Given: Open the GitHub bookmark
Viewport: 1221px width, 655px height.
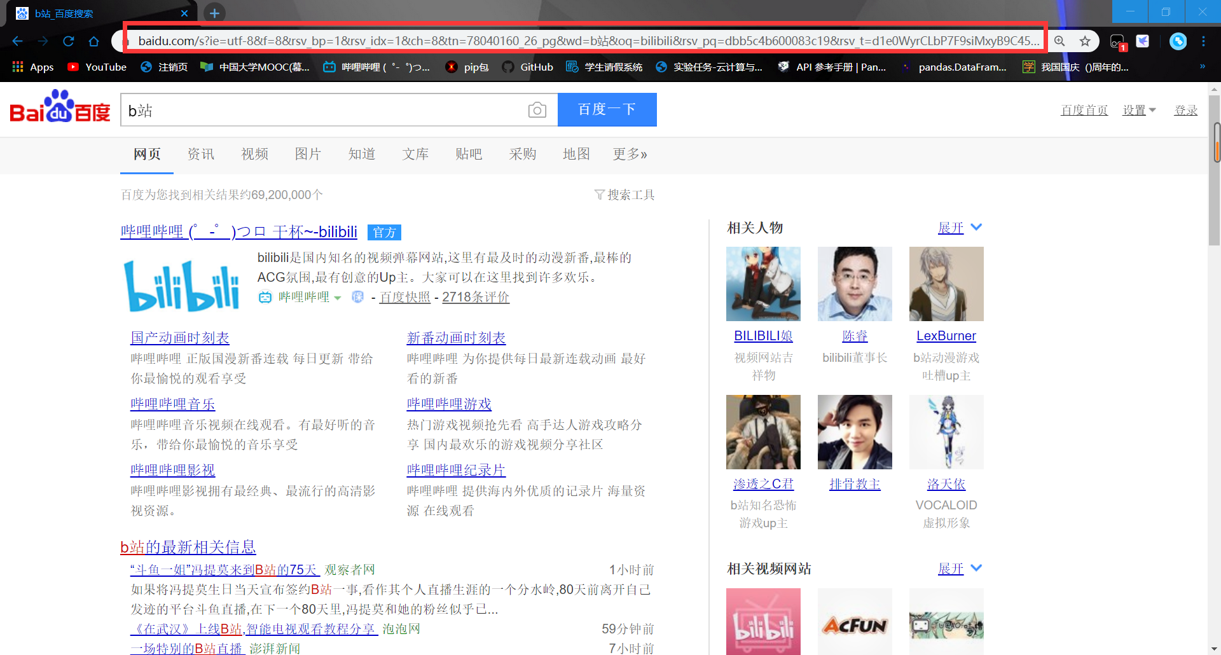Looking at the screenshot, I should click(x=528, y=67).
